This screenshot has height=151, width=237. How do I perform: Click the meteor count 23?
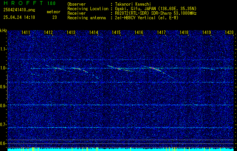[55, 17]
